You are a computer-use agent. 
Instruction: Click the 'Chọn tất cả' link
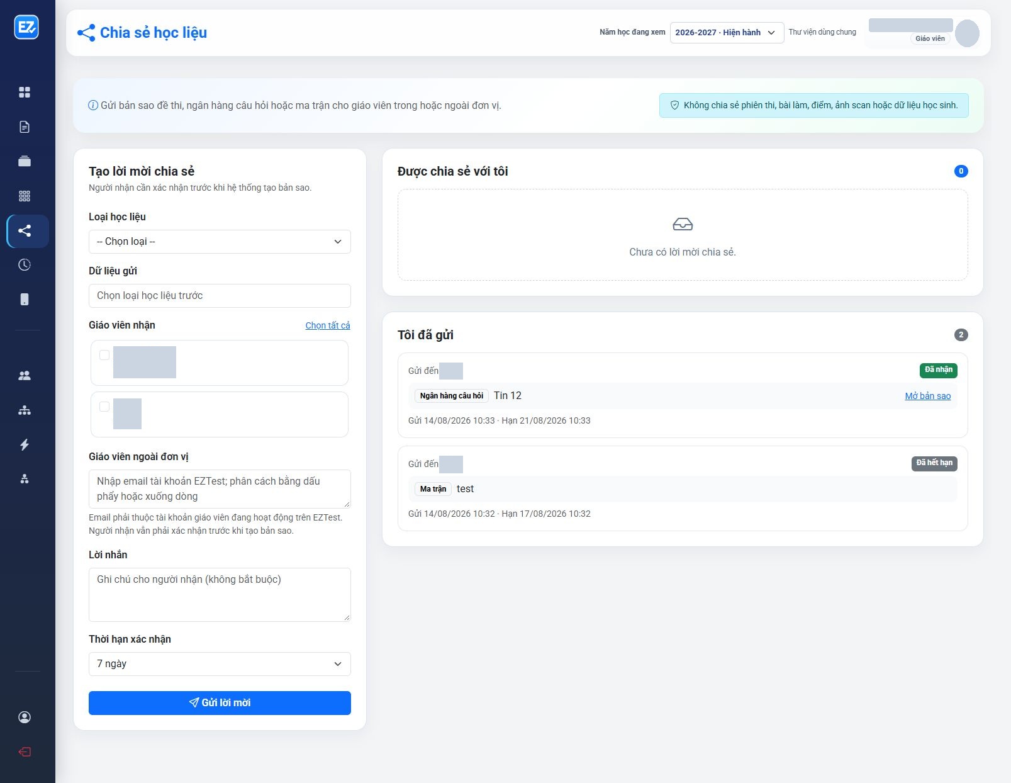[328, 325]
